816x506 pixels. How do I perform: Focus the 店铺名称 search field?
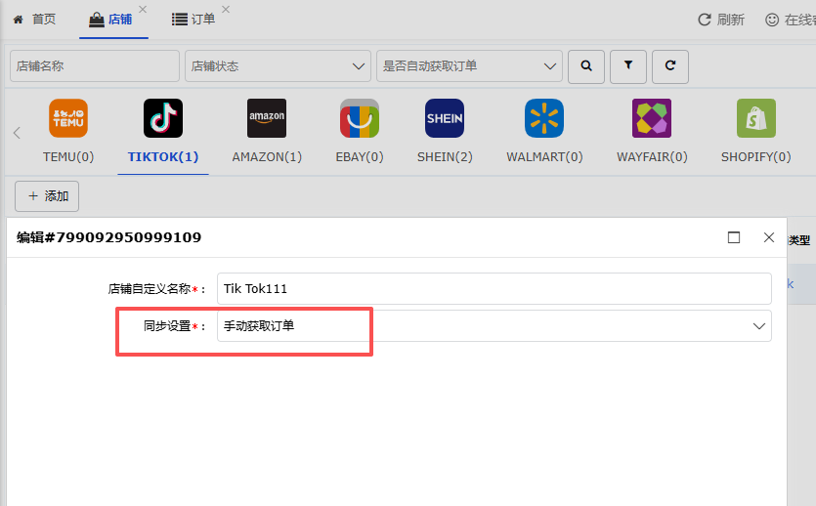click(95, 66)
